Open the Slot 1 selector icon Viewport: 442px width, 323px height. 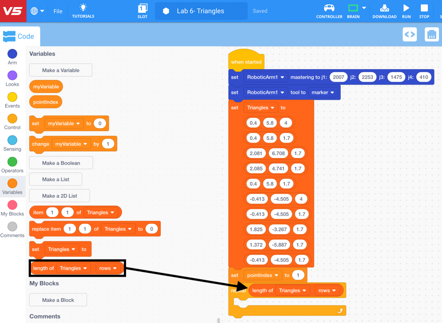(x=143, y=8)
